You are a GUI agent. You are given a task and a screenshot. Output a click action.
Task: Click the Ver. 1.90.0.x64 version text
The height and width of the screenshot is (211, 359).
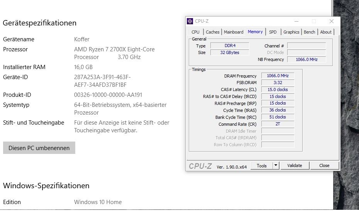pyautogui.click(x=232, y=167)
